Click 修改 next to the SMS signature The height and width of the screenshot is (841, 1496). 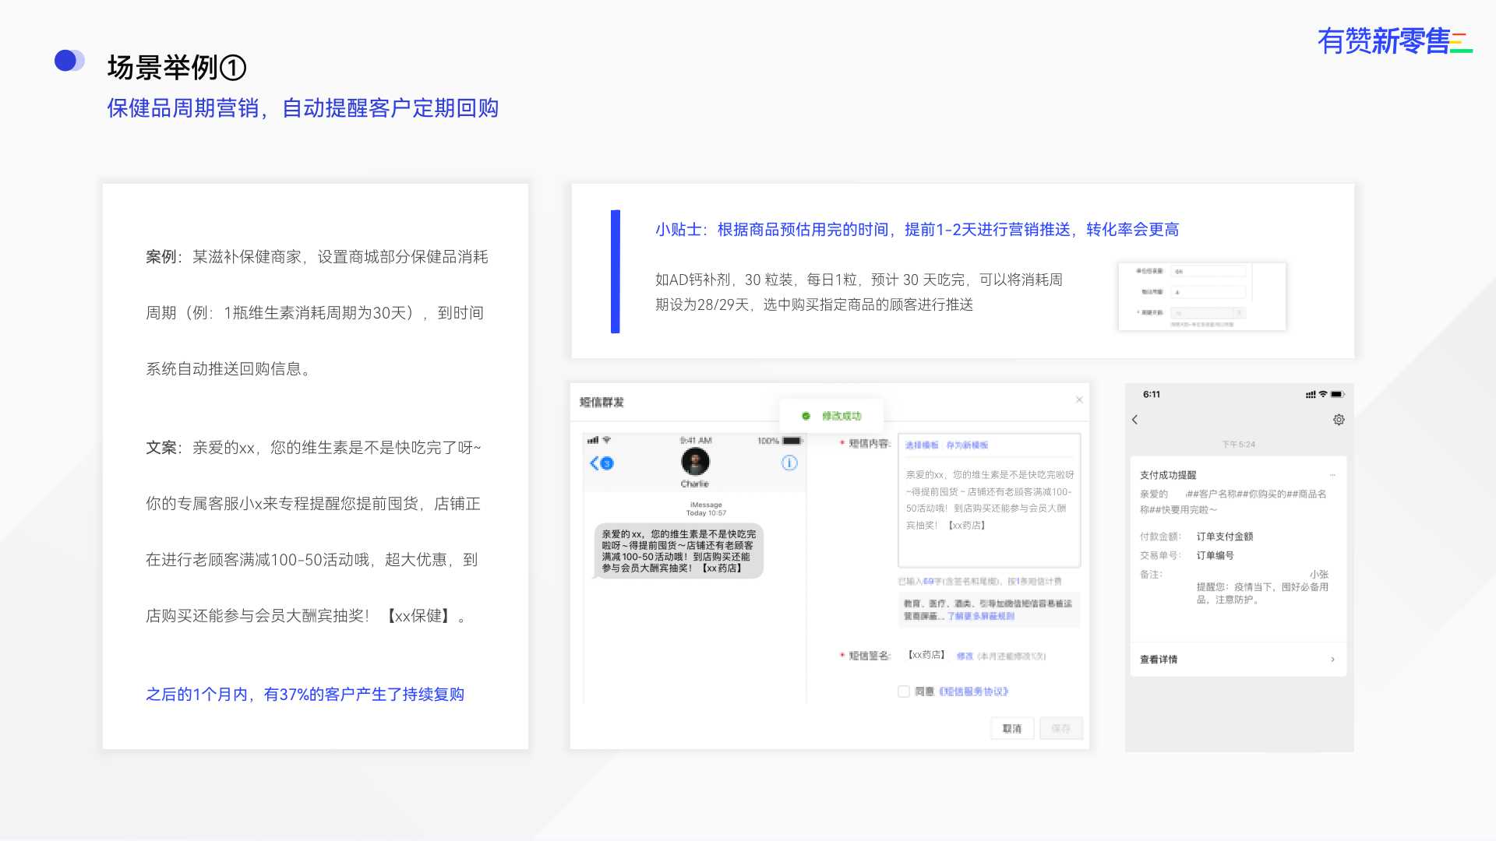tap(965, 656)
